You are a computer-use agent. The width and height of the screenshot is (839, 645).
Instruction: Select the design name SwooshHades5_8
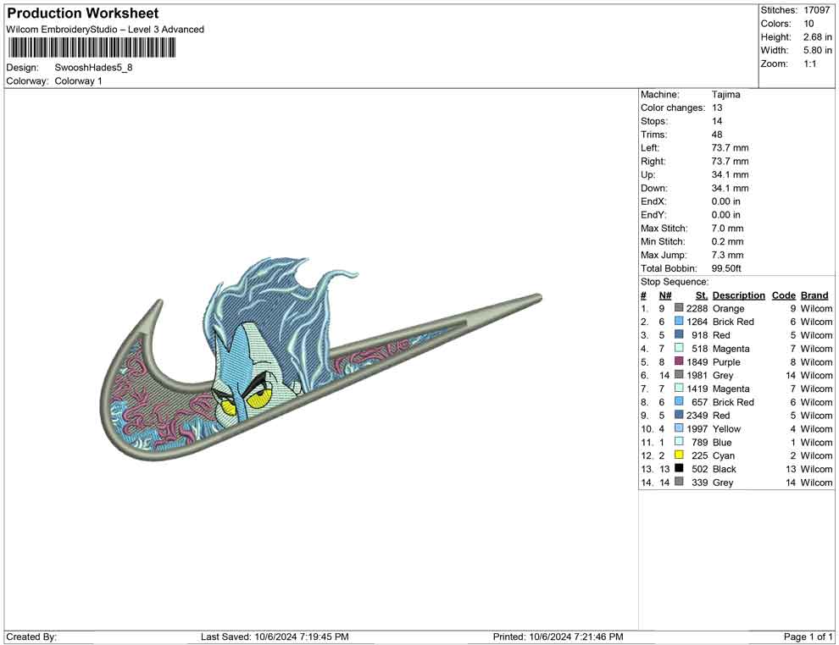[x=93, y=68]
